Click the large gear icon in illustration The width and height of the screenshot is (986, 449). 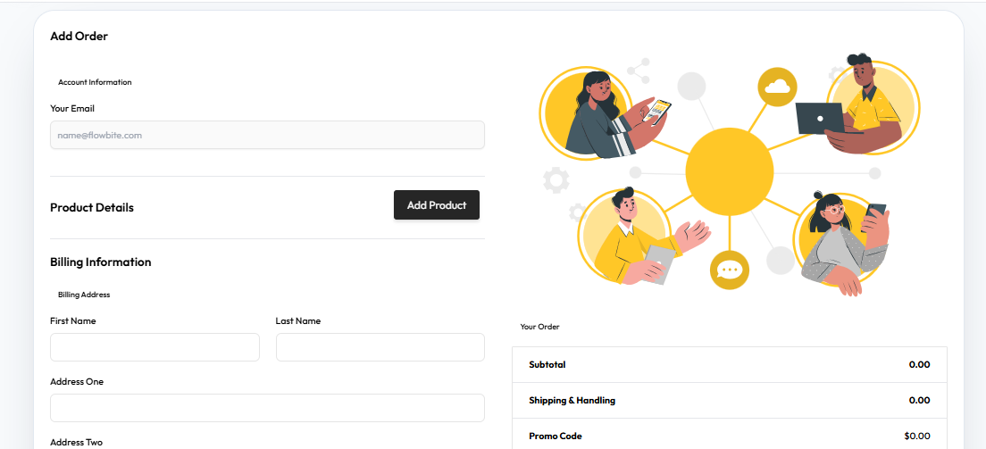[556, 180]
